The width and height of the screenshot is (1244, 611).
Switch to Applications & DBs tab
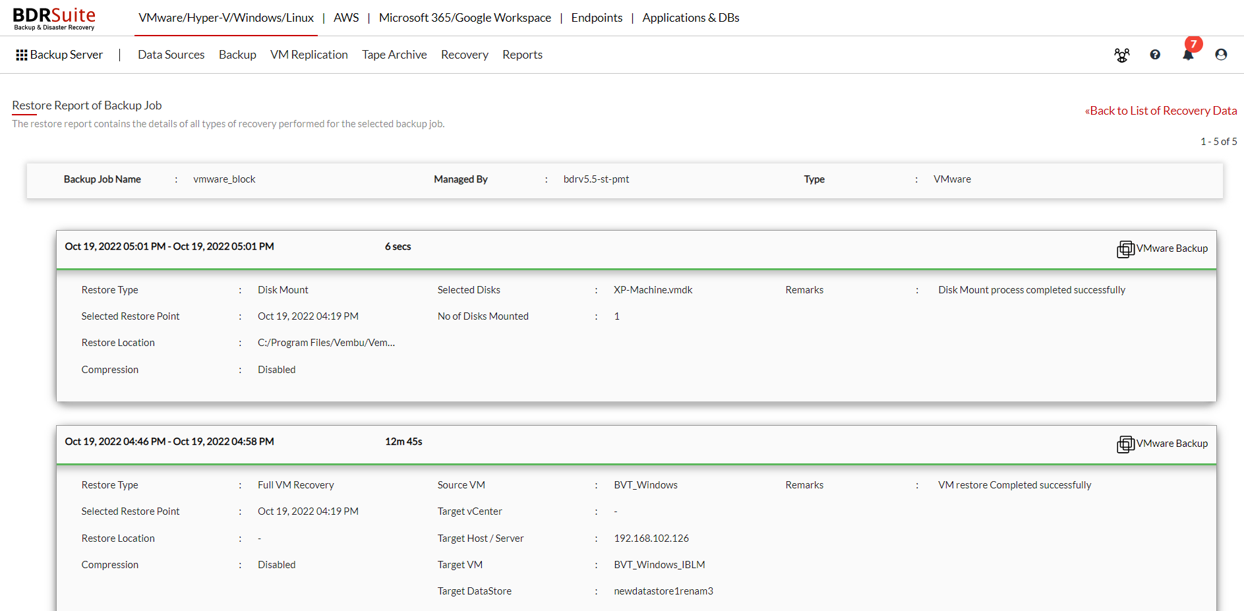[x=691, y=18]
